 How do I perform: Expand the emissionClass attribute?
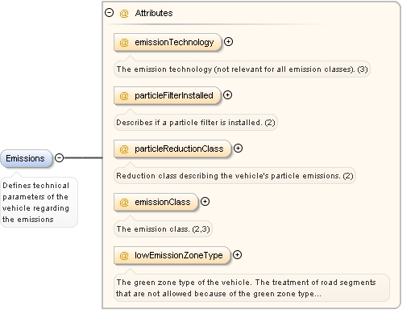(x=205, y=202)
